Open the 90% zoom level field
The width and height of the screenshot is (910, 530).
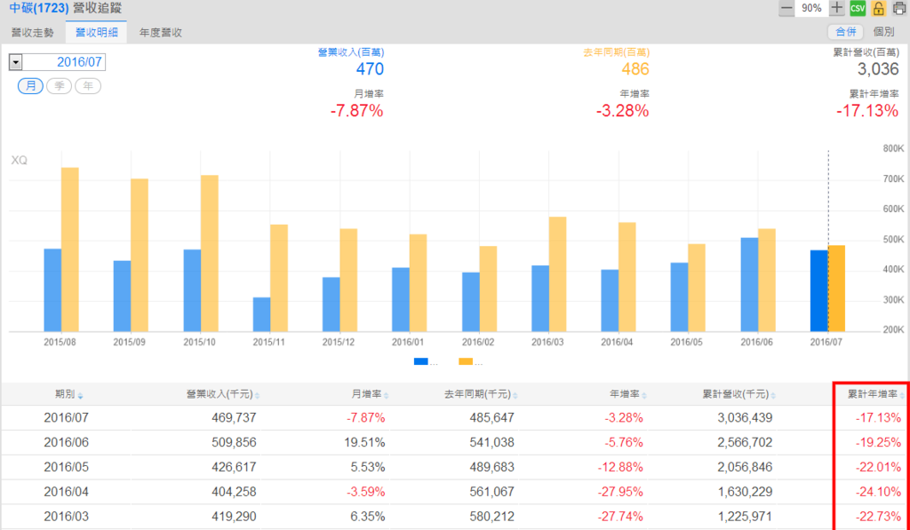[811, 8]
